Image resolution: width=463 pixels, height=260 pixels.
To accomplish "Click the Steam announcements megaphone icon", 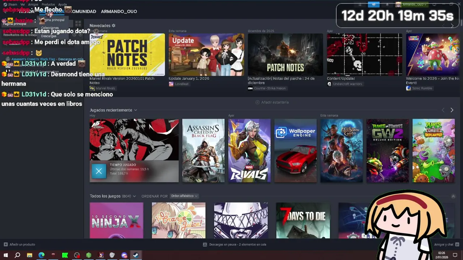I will click(374, 4).
